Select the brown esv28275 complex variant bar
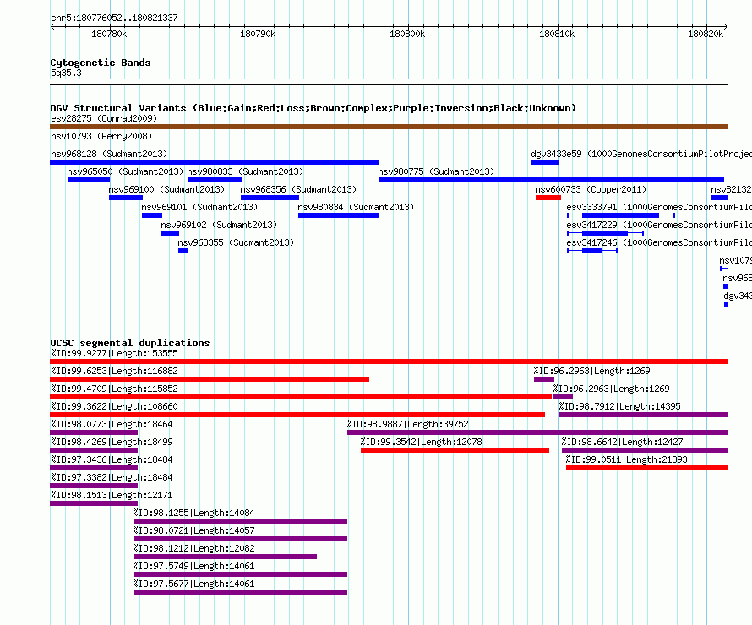The height and width of the screenshot is (625, 752). click(x=389, y=127)
